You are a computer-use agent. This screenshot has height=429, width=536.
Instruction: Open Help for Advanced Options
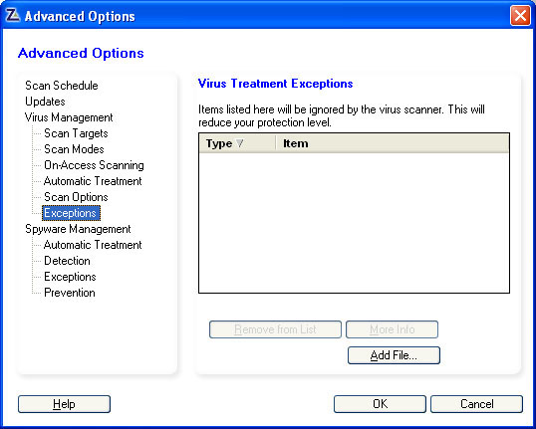pyautogui.click(x=65, y=404)
